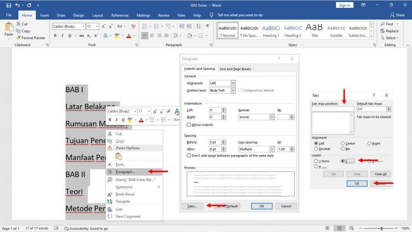Viewport: 412px width, 232px height.
Task: Expand the Styles gallery more arrow
Action: (x=371, y=37)
